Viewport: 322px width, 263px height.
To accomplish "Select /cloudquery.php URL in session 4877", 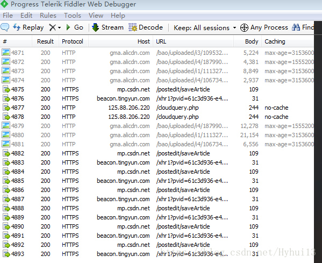I will [x=177, y=108].
